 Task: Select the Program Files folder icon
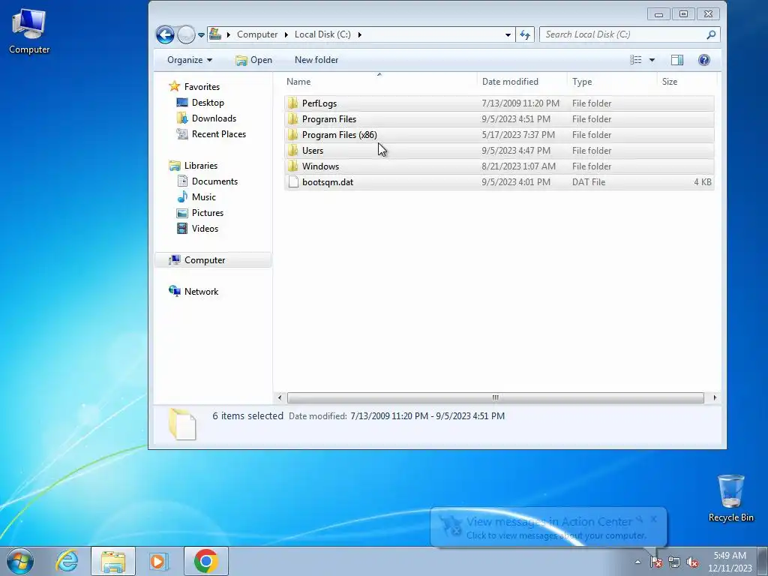[x=293, y=119]
